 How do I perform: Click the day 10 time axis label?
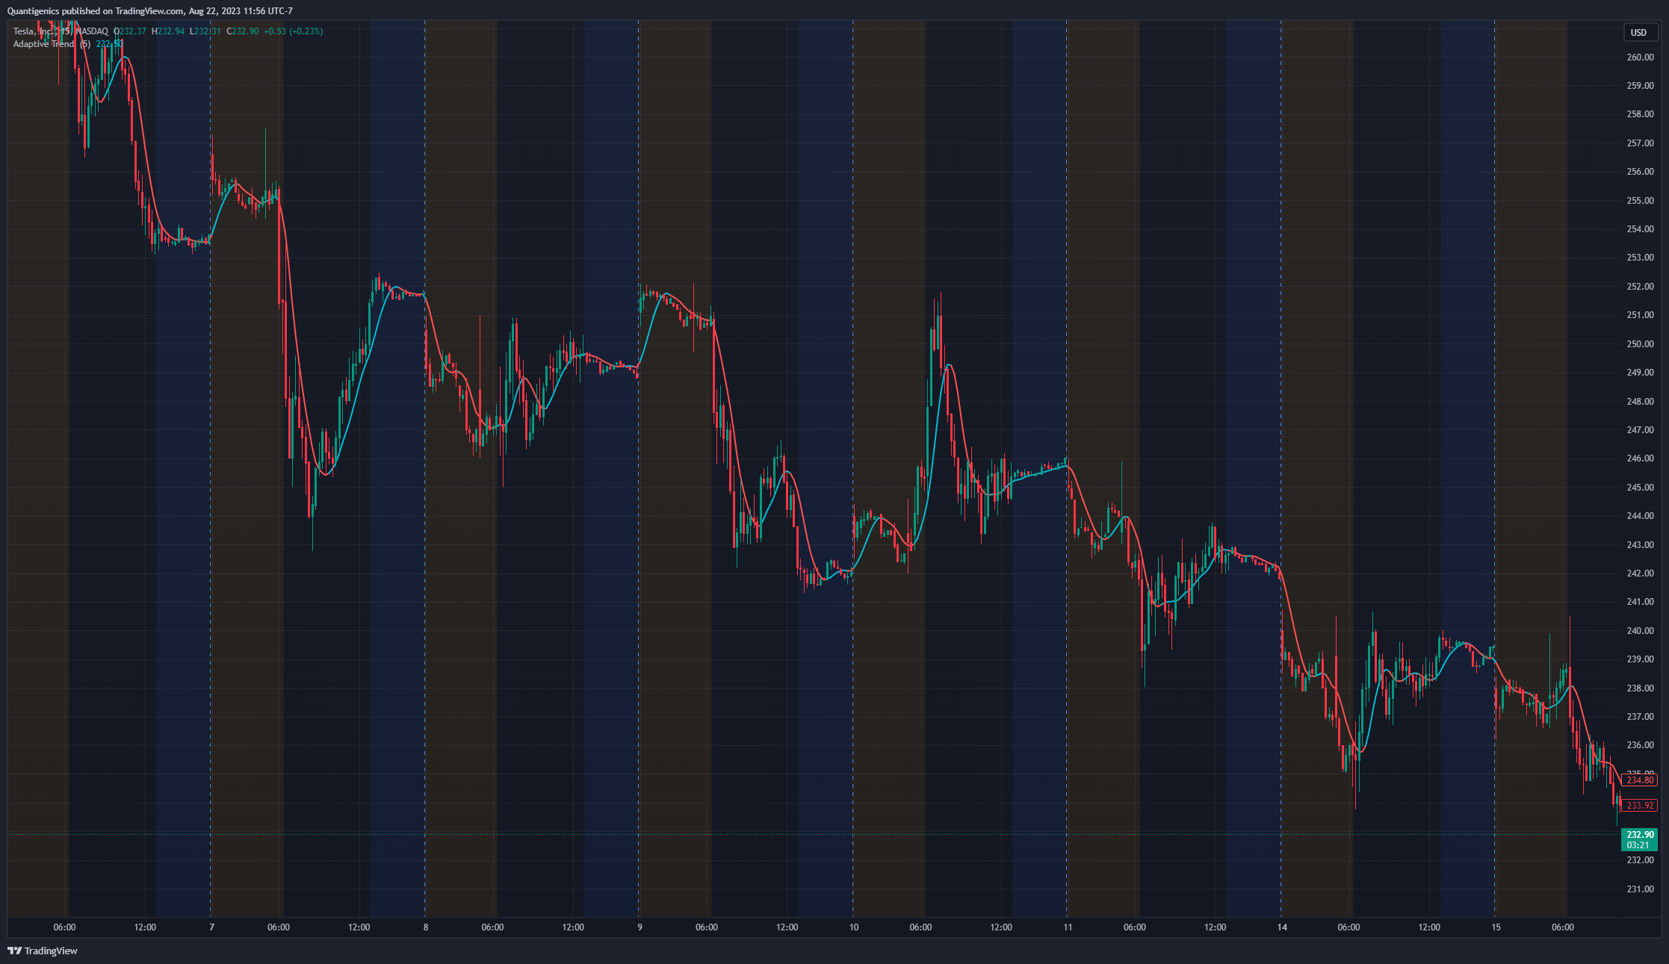[854, 927]
